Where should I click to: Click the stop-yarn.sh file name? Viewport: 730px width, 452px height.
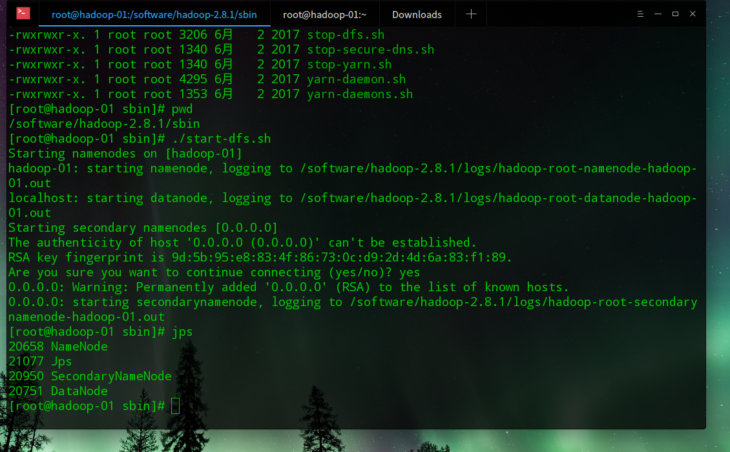point(349,65)
